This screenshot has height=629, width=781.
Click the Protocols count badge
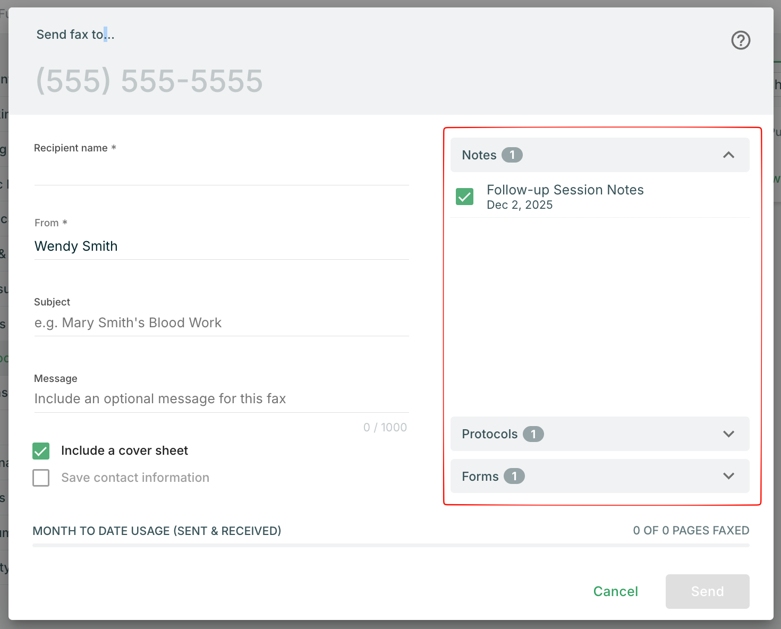click(533, 434)
